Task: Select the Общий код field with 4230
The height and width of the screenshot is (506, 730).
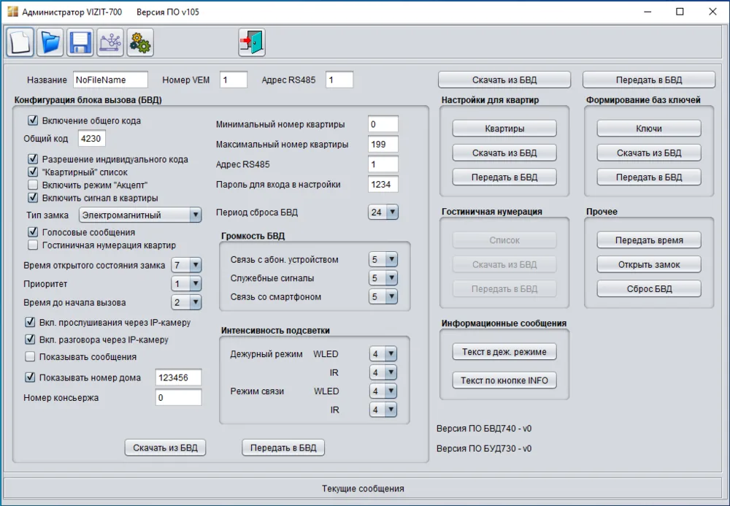Action: point(92,138)
